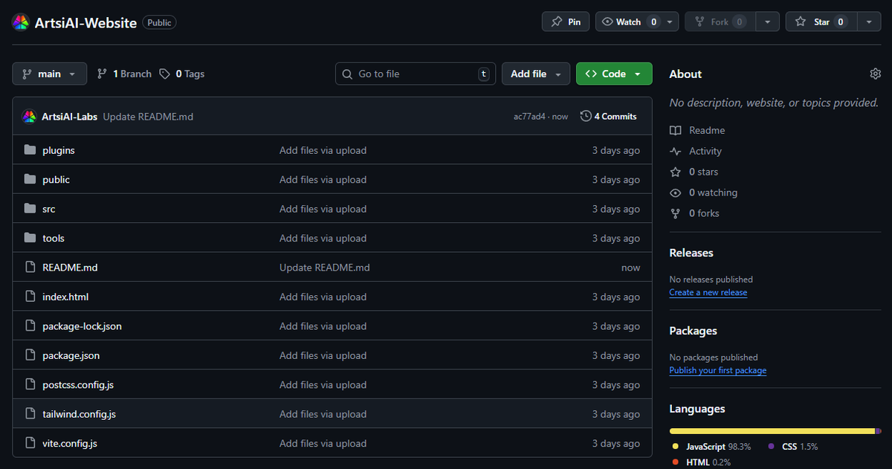Expand the Star lists arrow
This screenshot has height=469, width=892.
[869, 22]
